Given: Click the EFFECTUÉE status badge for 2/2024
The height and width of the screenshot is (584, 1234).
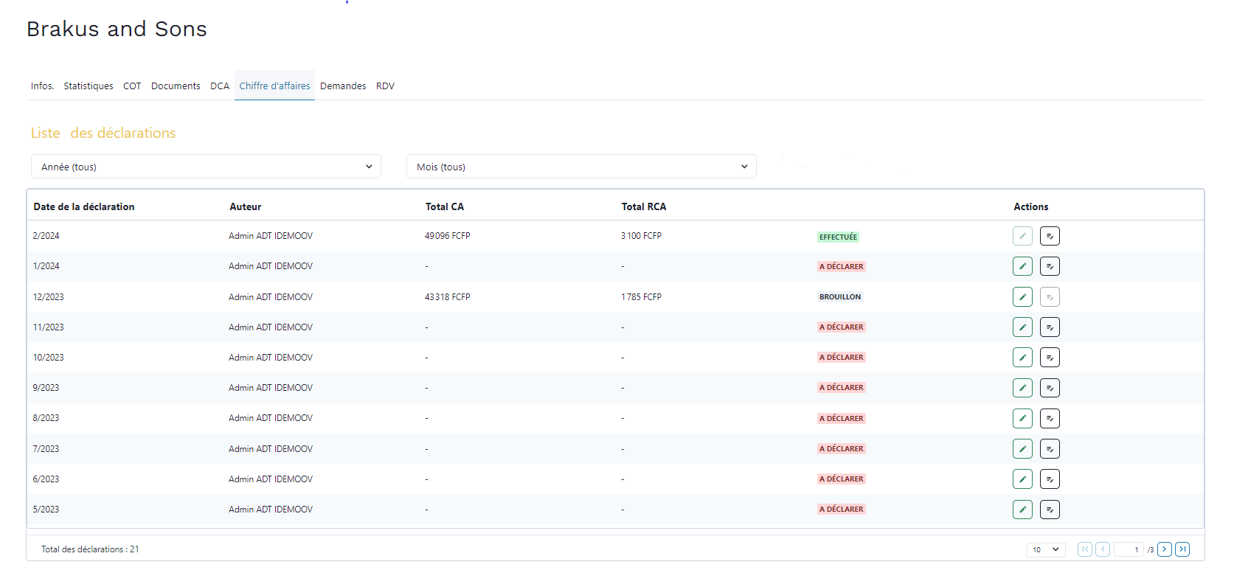Looking at the screenshot, I should point(838,237).
